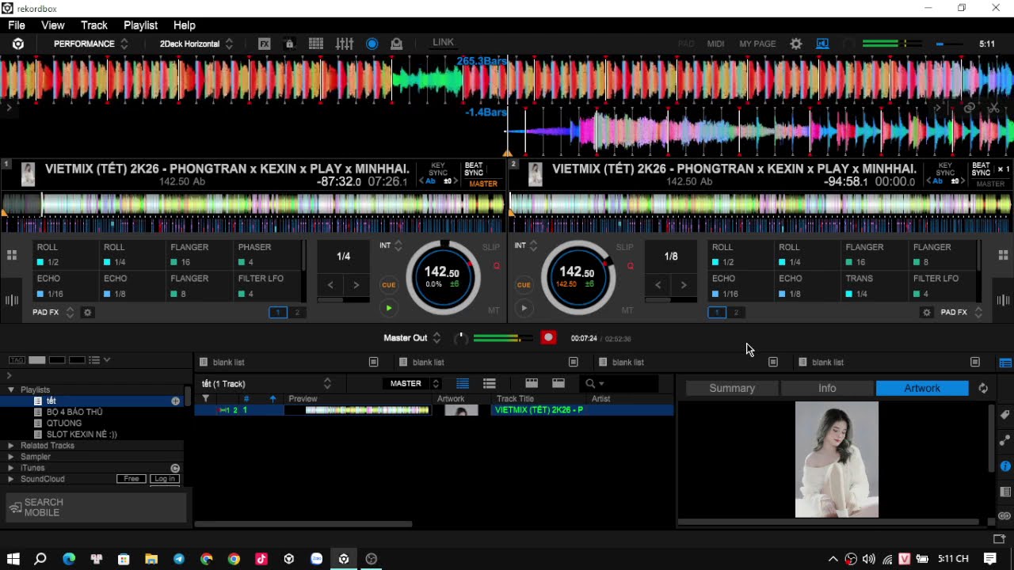Click the track list horizontal scrollbar

[303, 523]
